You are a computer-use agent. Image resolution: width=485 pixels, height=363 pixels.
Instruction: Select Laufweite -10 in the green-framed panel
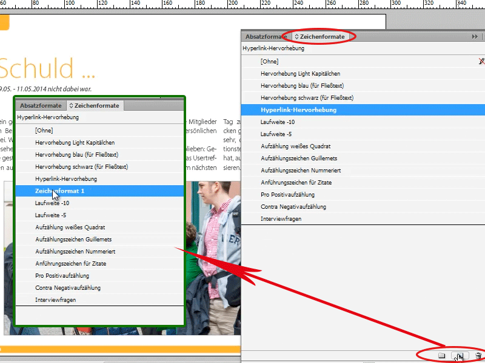pyautogui.click(x=99, y=203)
